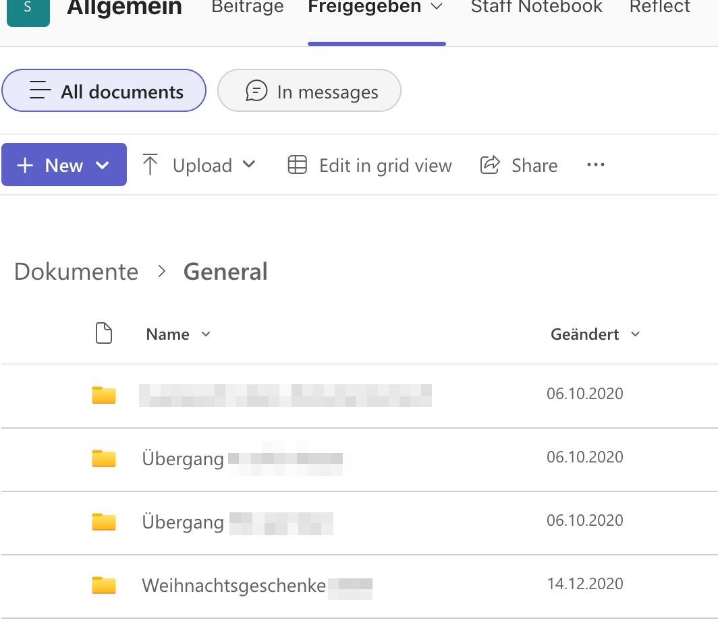
Task: Switch to the Beiträge tab
Action: pyautogui.click(x=248, y=7)
